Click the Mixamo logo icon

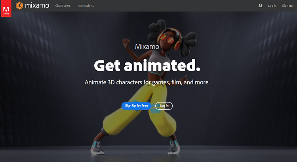click(x=19, y=6)
